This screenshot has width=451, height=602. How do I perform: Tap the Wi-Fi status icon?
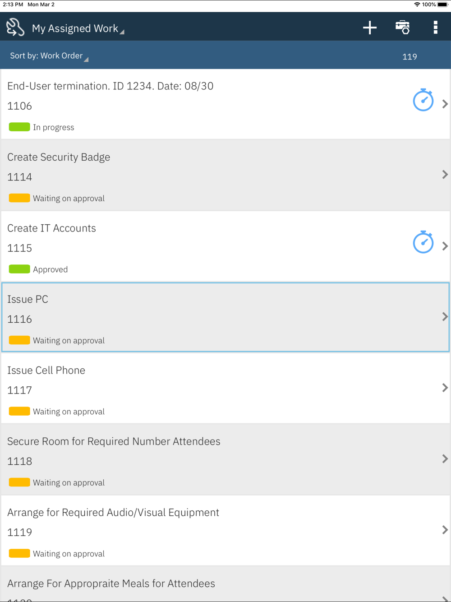417,5
